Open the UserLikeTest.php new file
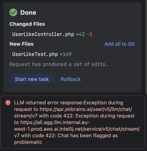The width and height of the screenshot is (147, 151). point(35,54)
